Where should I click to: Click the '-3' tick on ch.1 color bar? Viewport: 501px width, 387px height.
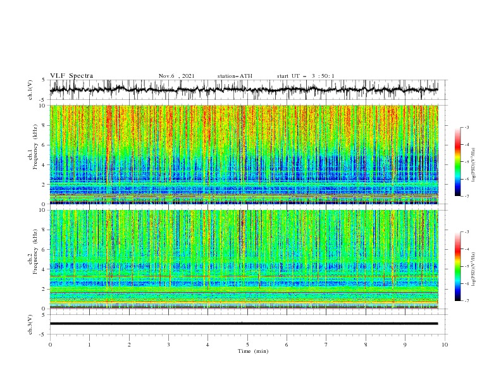pos(467,127)
